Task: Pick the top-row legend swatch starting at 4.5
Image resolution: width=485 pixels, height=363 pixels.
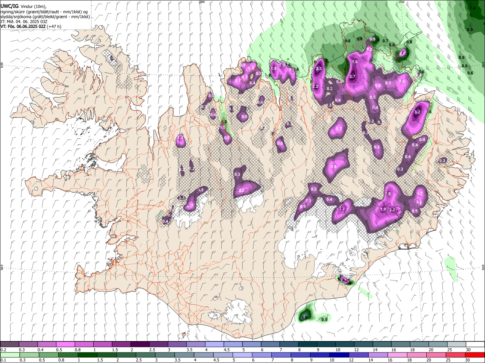Action: coord(233,344)
